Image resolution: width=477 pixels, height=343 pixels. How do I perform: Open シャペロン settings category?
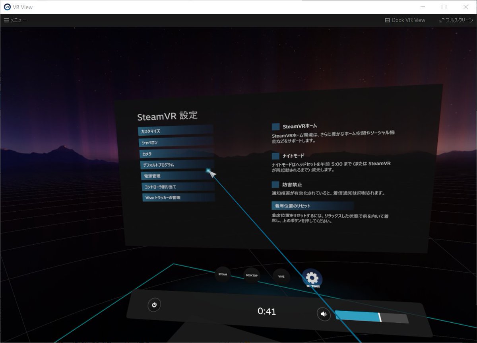pyautogui.click(x=176, y=142)
